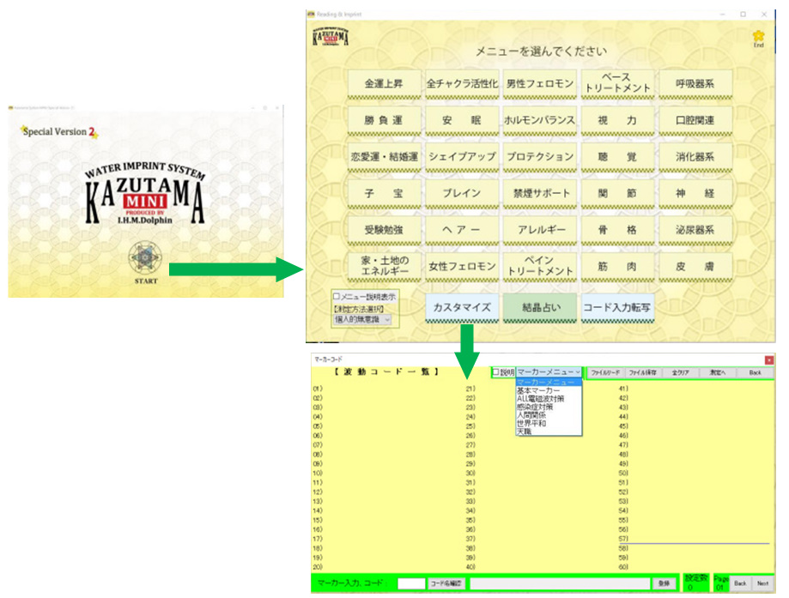
Task: Select the シェイプアップ menu
Action: [462, 157]
